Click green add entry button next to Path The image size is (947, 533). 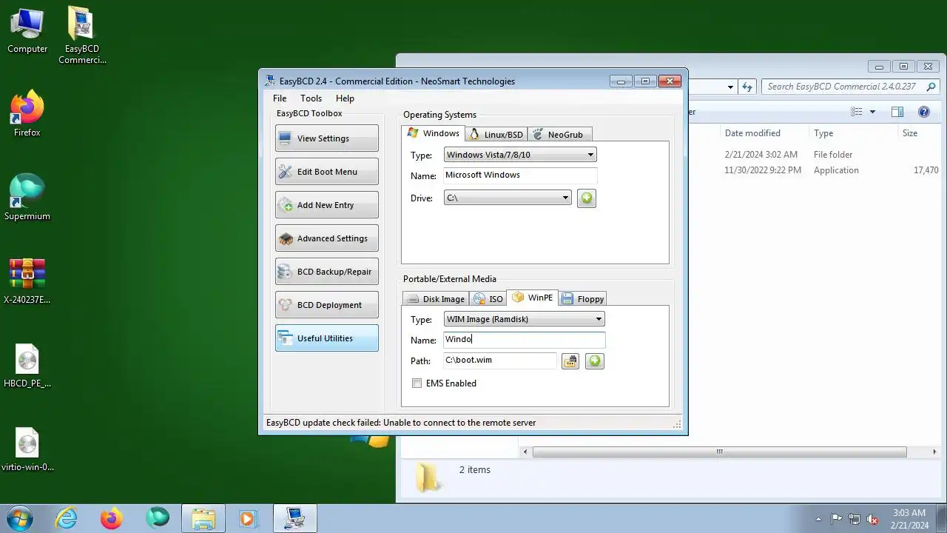coord(595,361)
